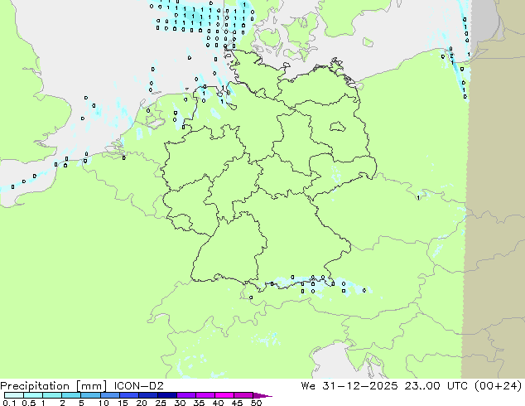525x406 pixels.
Task: Click the '20' legend value label
Action: point(142,403)
